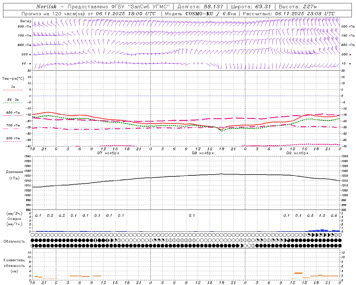Click the 'Долгота: 88.137' longitude value
Image resolution: width=356 pixels, height=285 pixels.
click(200, 7)
